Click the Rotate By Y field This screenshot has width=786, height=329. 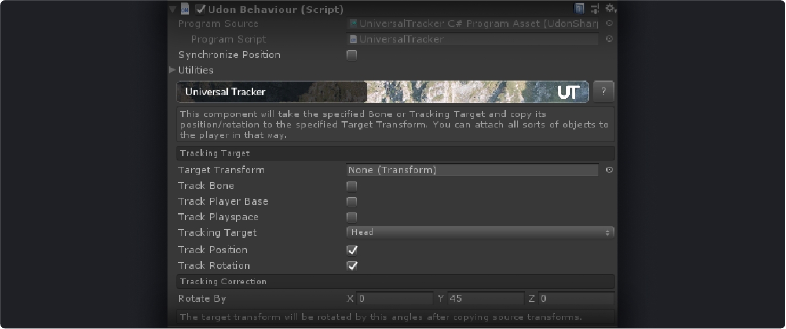pyautogui.click(x=485, y=299)
